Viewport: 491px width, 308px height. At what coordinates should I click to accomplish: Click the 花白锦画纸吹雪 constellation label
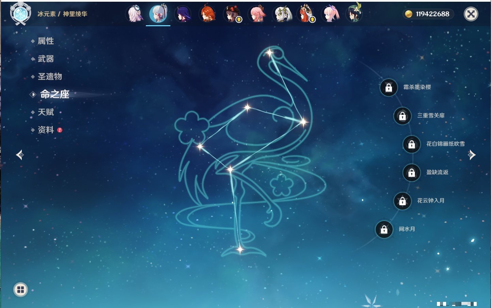click(445, 144)
